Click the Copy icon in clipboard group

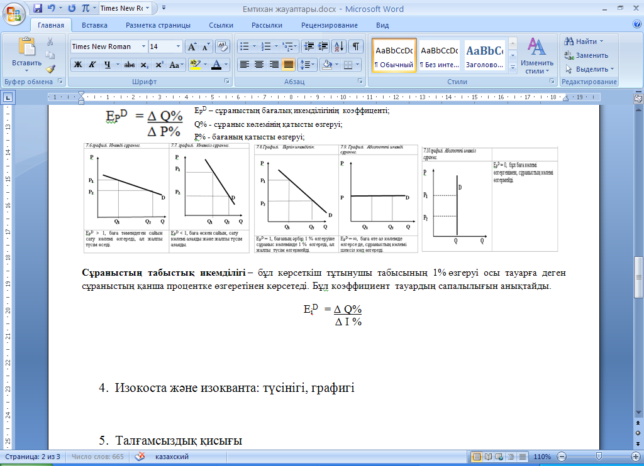(50, 55)
